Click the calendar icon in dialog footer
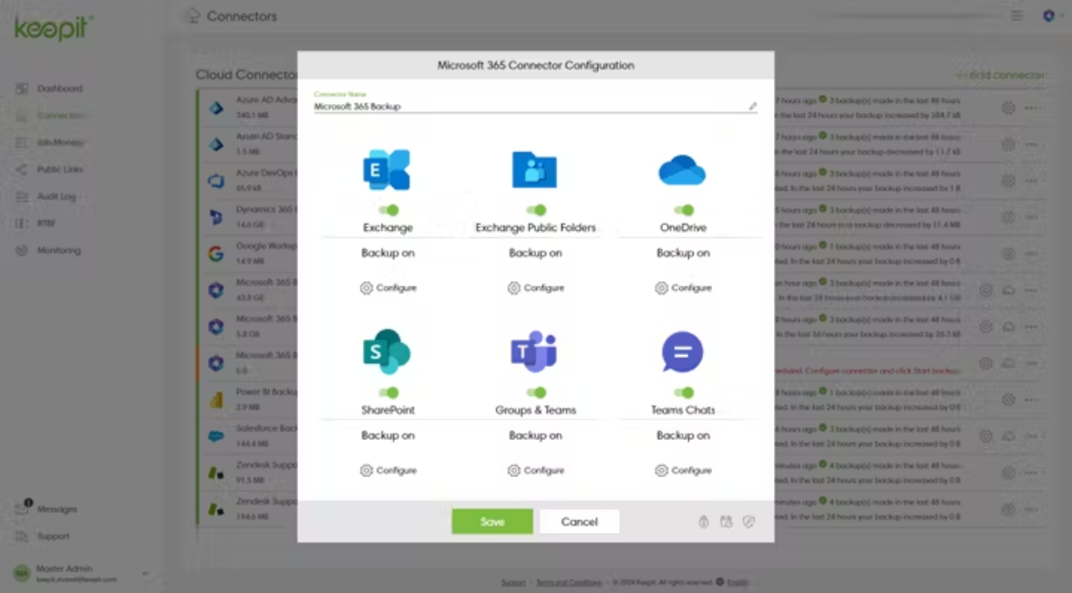The image size is (1072, 593). (x=726, y=522)
